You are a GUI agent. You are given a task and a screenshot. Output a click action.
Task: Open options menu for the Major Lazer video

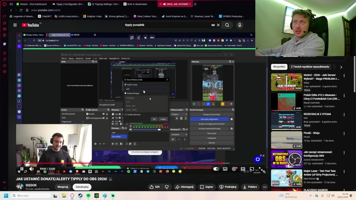click(x=344, y=171)
